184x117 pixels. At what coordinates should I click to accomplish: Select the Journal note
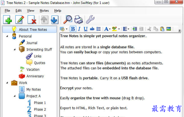pos(32,43)
